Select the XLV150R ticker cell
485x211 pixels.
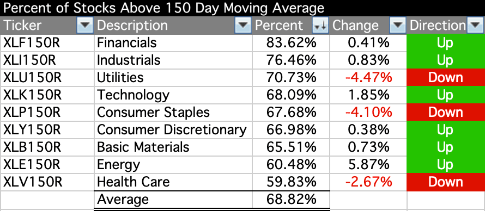click(47, 182)
